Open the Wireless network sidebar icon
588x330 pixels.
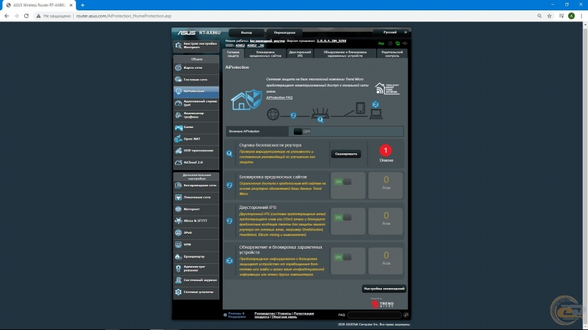[178, 185]
